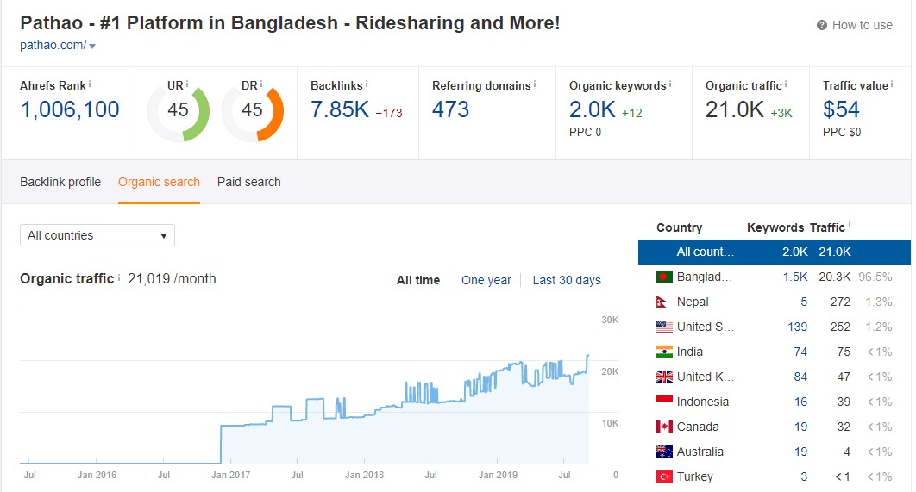
Task: Click the PPC 0 label under keywords
Action: 585,133
